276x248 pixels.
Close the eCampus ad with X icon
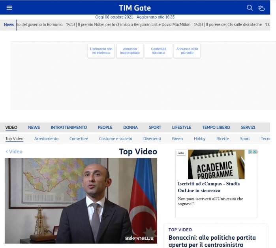(x=255, y=152)
